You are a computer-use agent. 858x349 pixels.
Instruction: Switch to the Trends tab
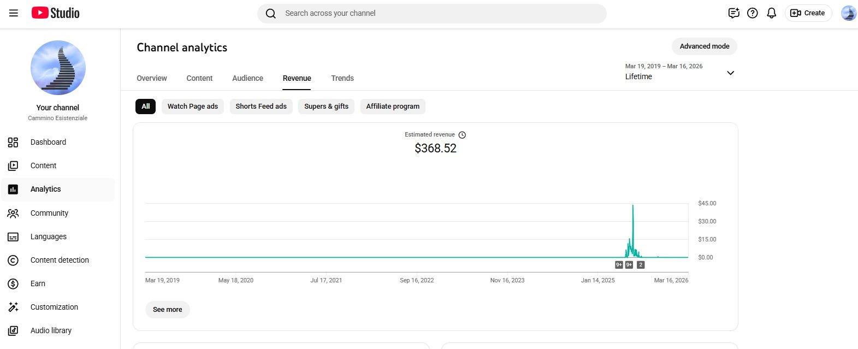342,78
